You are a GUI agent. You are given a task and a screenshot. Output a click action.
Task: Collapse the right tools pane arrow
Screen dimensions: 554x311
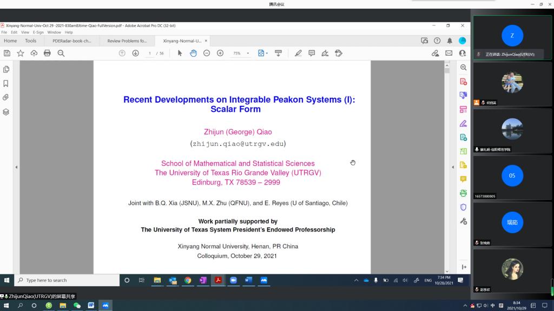453,167
